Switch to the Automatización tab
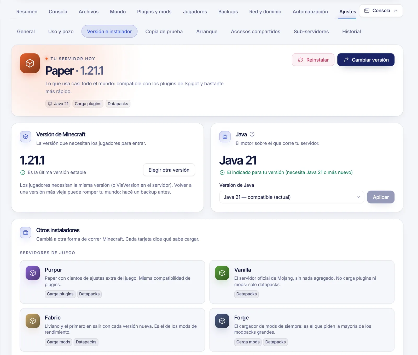This screenshot has width=418, height=355. 310,11
